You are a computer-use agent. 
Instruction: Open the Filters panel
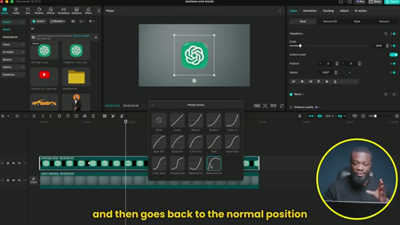[88, 11]
